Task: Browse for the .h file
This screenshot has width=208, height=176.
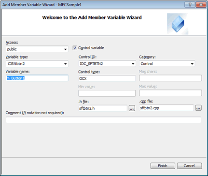Action: coord(132,108)
